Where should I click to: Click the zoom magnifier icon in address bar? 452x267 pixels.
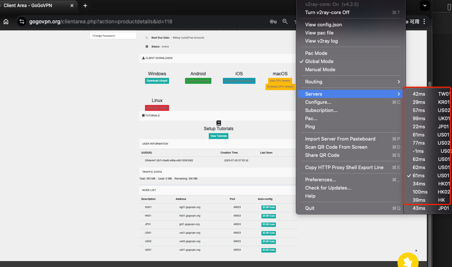pyautogui.click(x=285, y=22)
